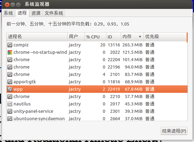Image resolution: width=194 pixels, height=142 pixels.
Task: Click the compiz process icon
Action: point(10,45)
